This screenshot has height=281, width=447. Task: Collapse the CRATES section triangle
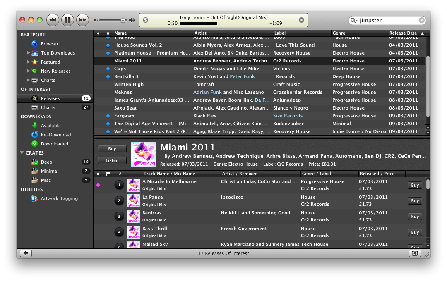[x=22, y=153]
